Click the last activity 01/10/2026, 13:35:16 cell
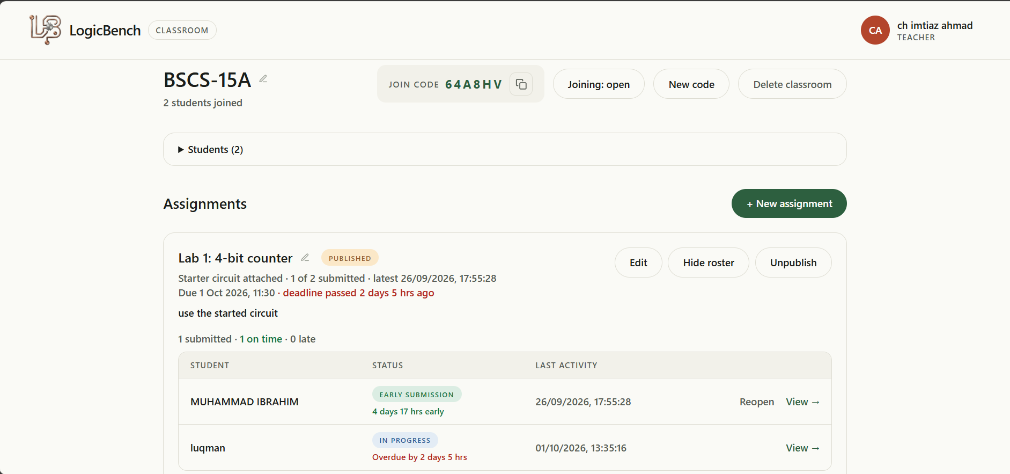This screenshot has width=1010, height=474. (x=581, y=448)
